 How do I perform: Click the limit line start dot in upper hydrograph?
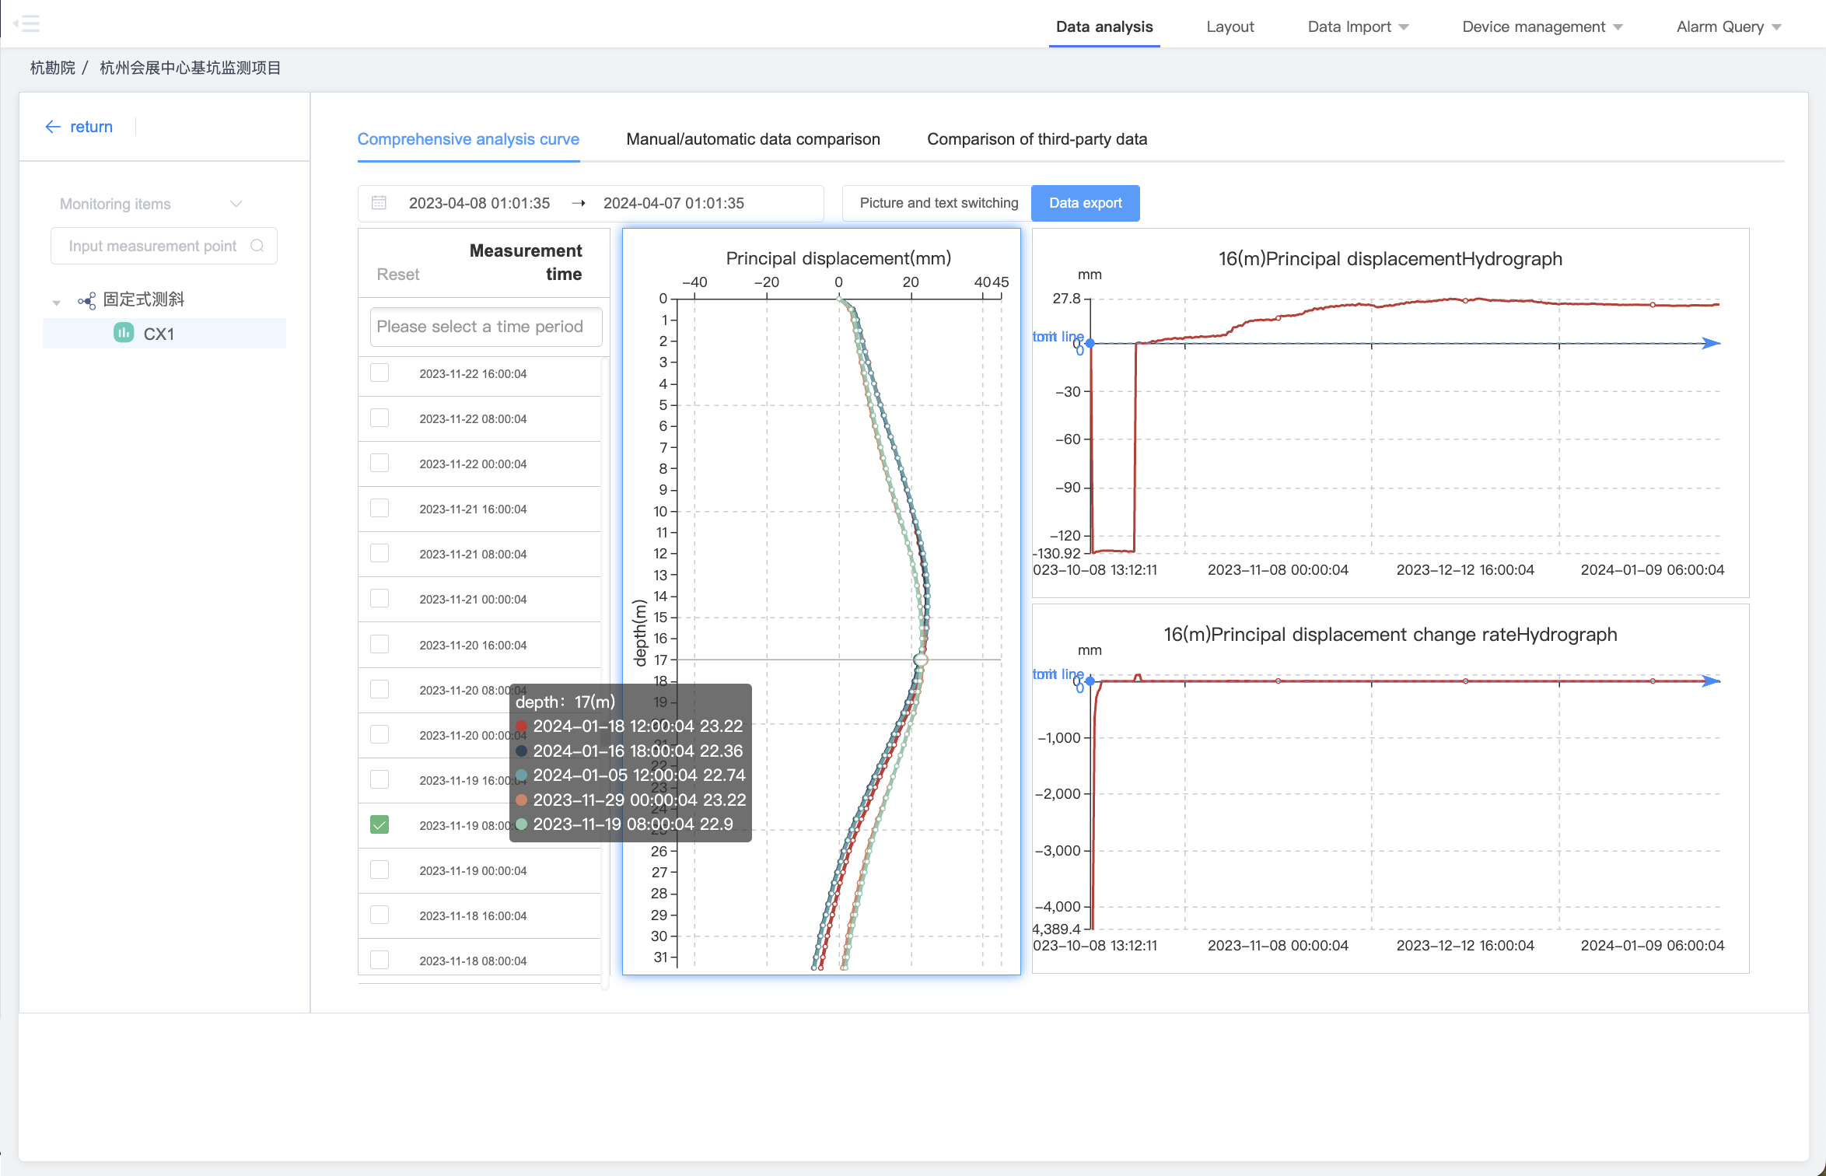pos(1090,343)
